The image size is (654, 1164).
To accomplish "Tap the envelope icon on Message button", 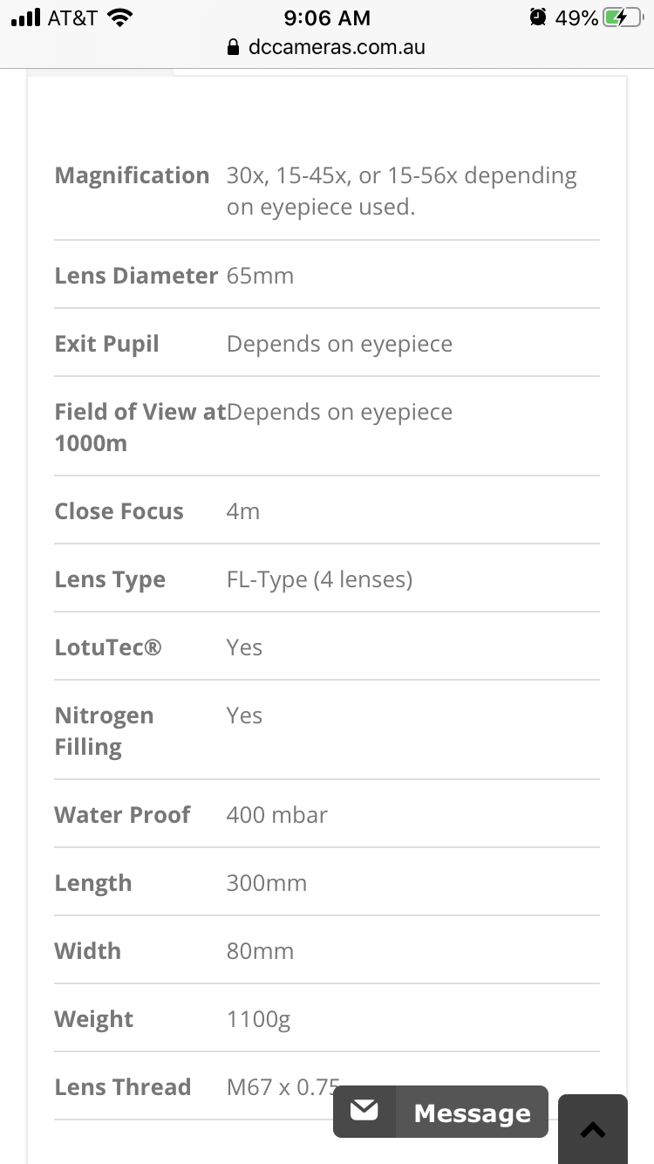I will pyautogui.click(x=364, y=1111).
